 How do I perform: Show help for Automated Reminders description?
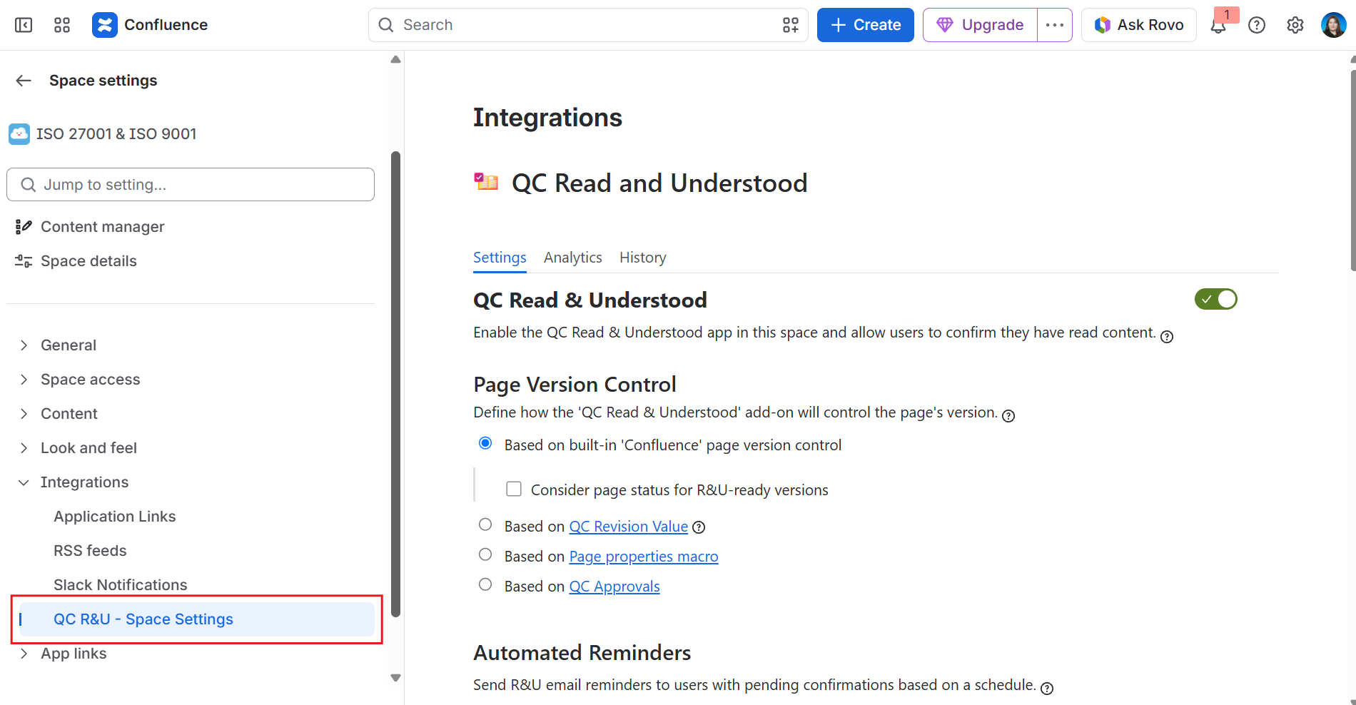[1047, 689]
